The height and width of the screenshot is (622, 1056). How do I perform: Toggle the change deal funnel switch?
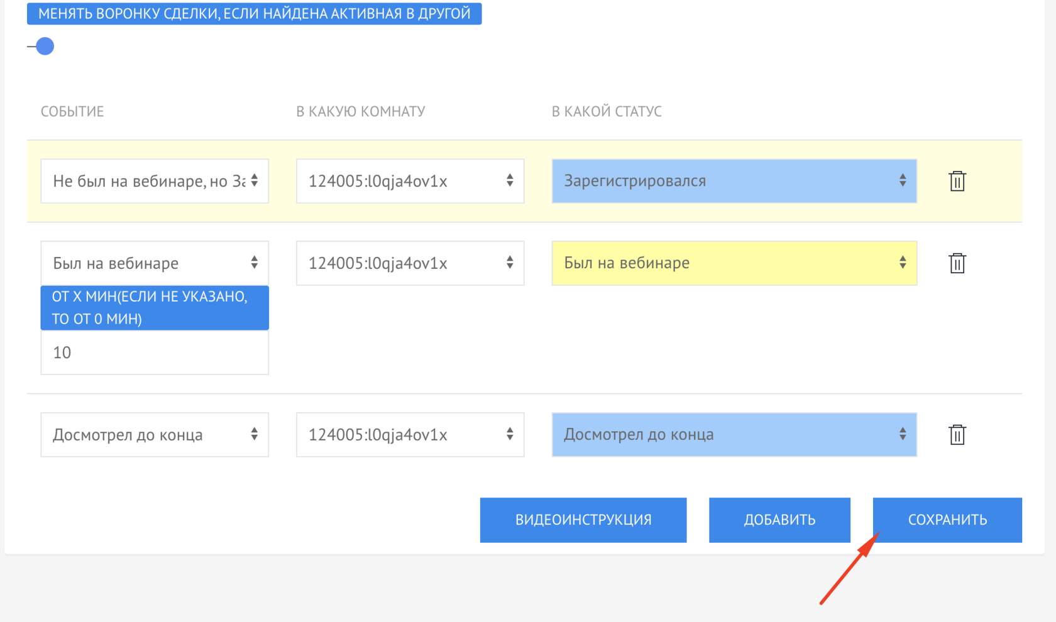pos(42,46)
